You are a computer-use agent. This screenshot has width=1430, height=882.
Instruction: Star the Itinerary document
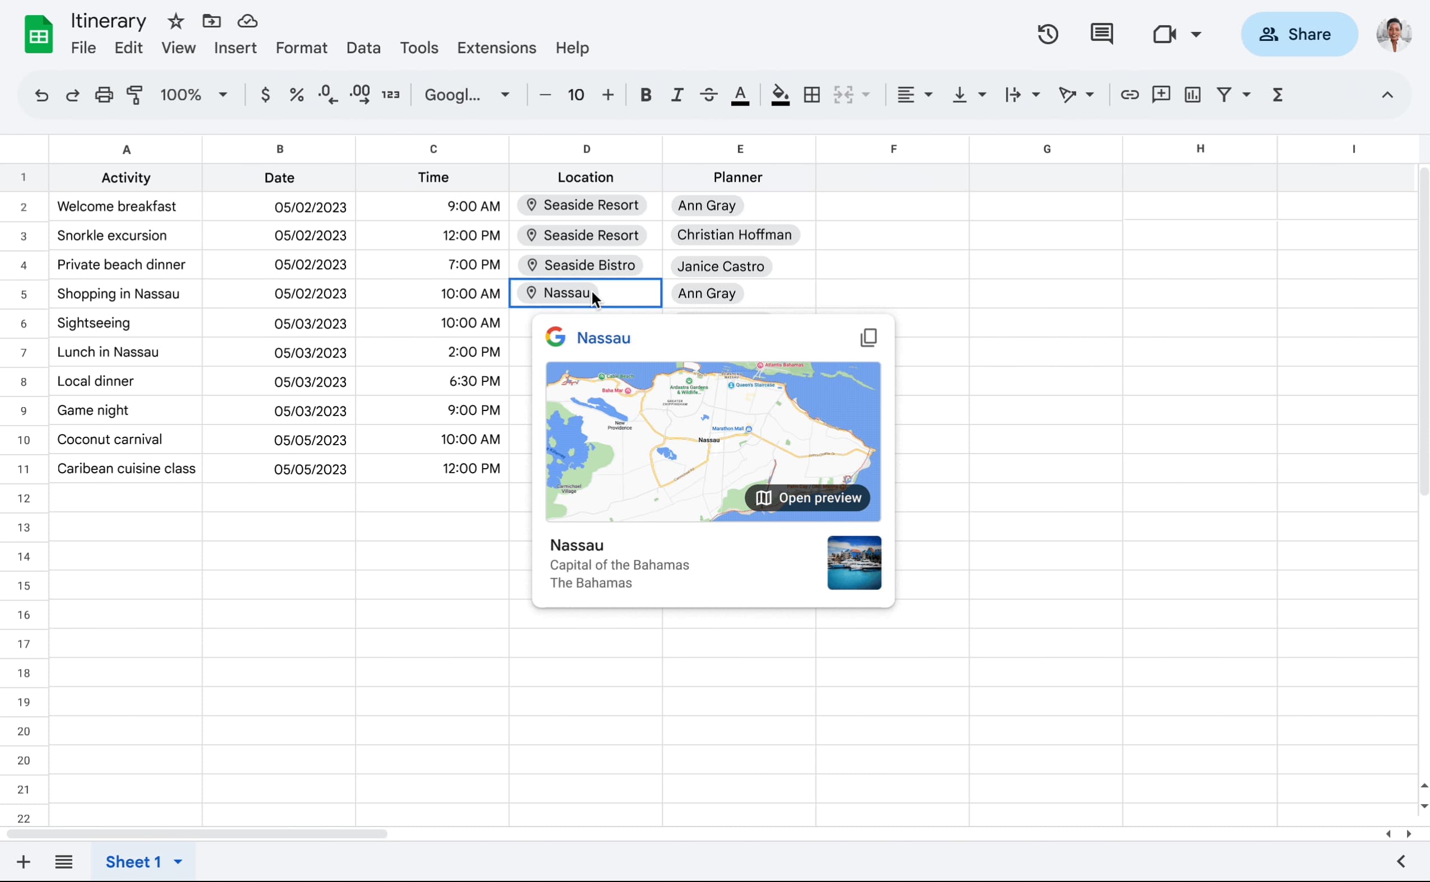(x=176, y=21)
